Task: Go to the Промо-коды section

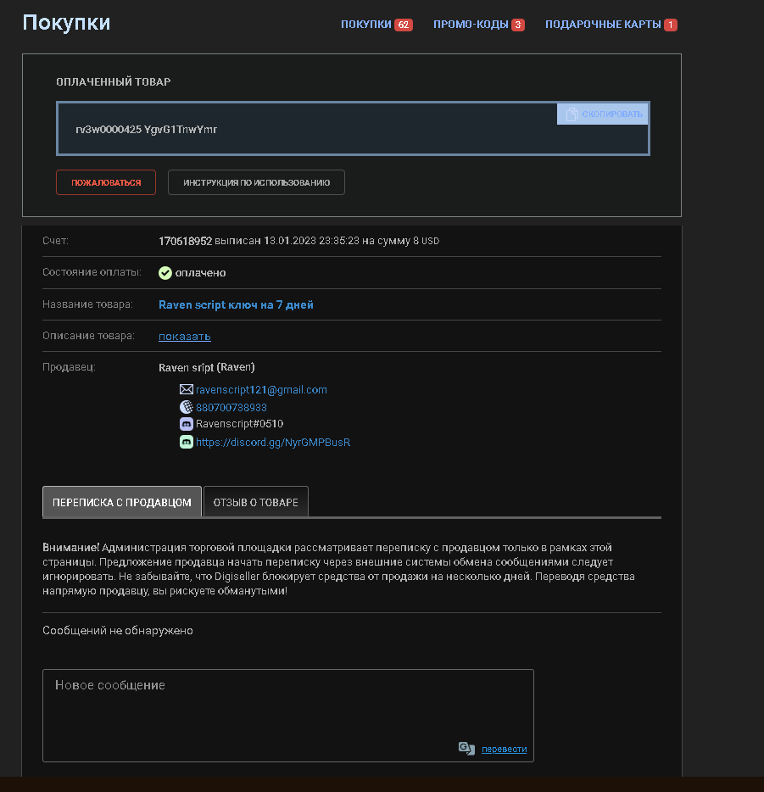Action: pos(471,25)
